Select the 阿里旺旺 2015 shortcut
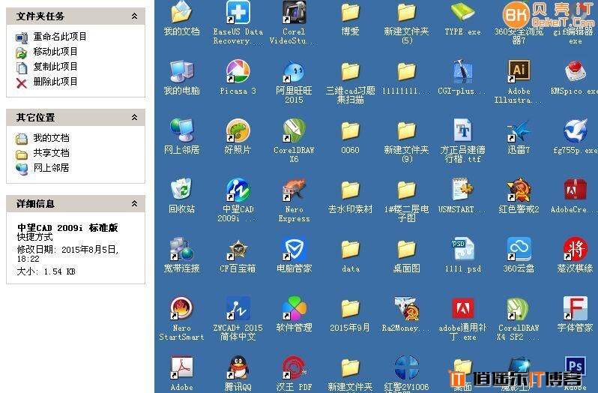 coord(294,71)
